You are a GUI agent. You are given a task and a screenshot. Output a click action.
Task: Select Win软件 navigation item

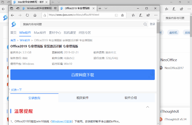tap(25, 33)
